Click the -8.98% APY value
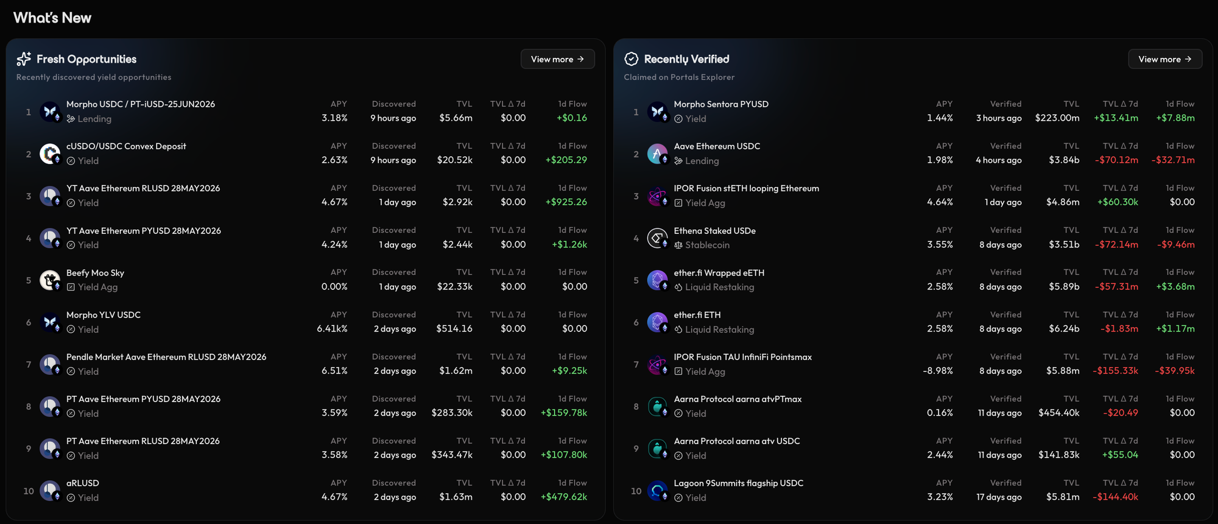The height and width of the screenshot is (524, 1218). (x=938, y=371)
